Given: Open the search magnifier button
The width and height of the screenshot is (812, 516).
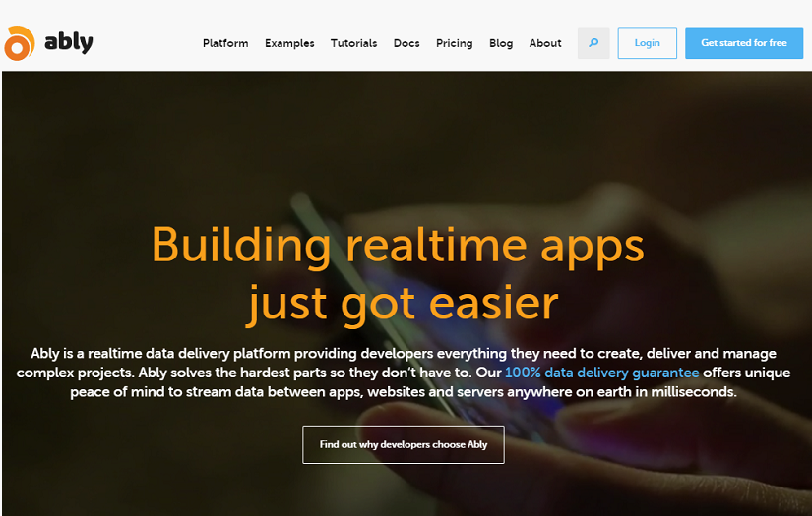Looking at the screenshot, I should tap(593, 43).
